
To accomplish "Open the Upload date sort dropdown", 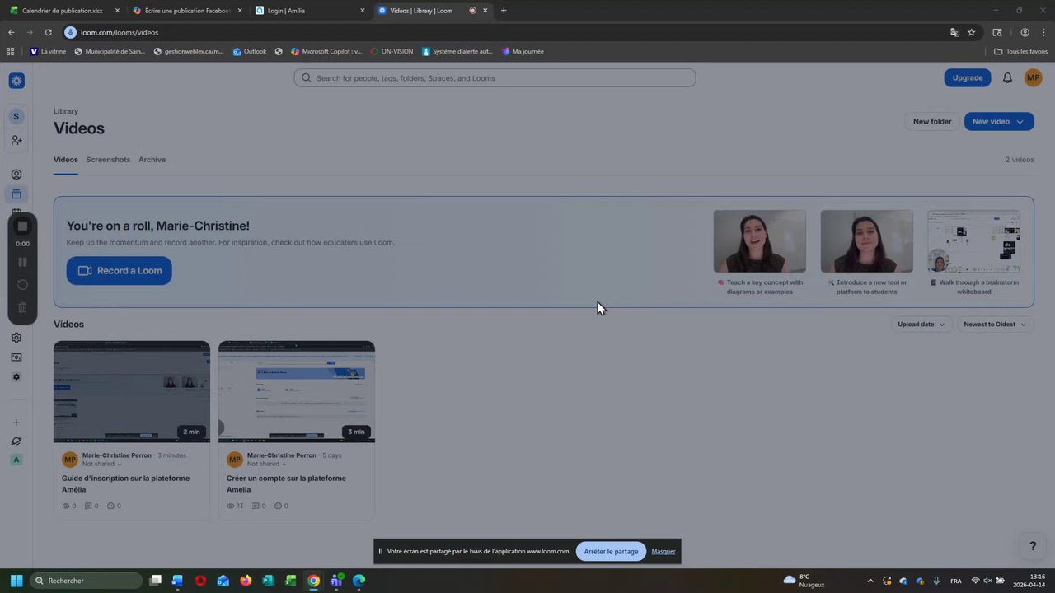I will coord(921,325).
